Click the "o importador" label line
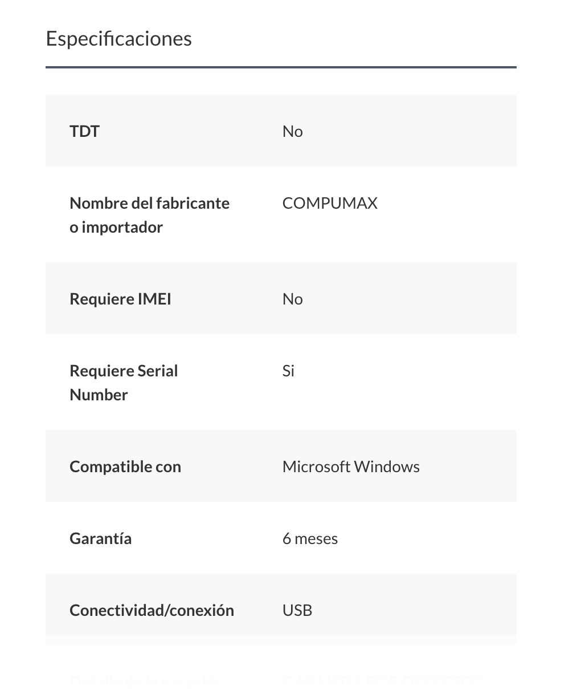This screenshot has height=698, width=581. 116,227
